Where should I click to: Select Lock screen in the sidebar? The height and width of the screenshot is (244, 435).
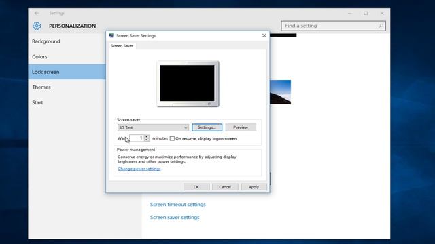(x=67, y=72)
